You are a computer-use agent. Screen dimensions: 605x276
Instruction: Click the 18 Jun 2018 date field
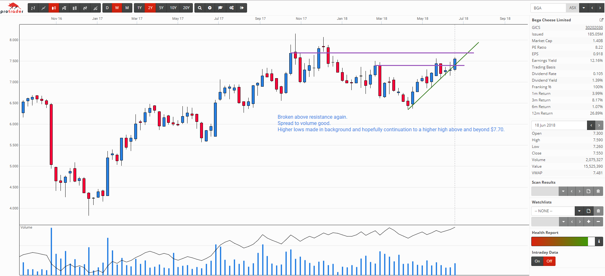click(x=559, y=125)
